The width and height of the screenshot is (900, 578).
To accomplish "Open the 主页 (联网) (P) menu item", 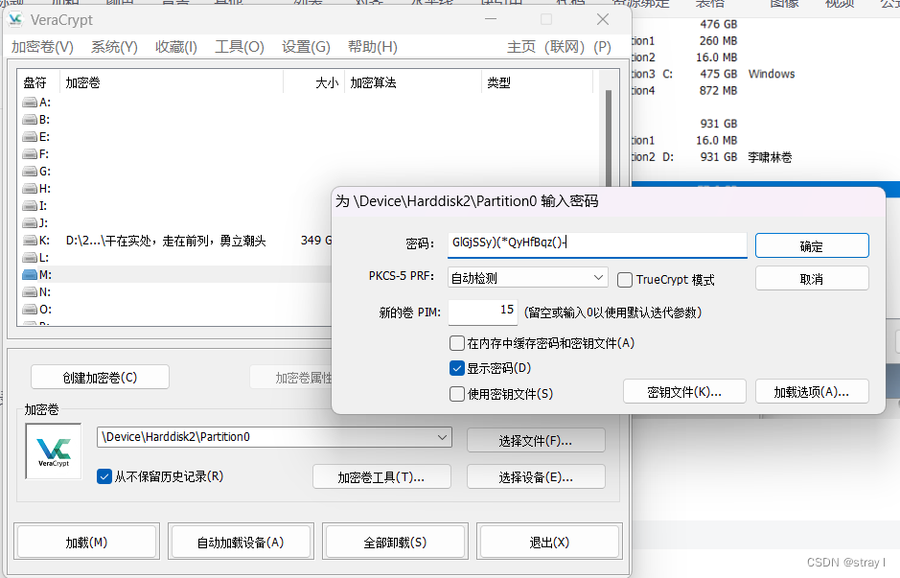I will [x=559, y=47].
